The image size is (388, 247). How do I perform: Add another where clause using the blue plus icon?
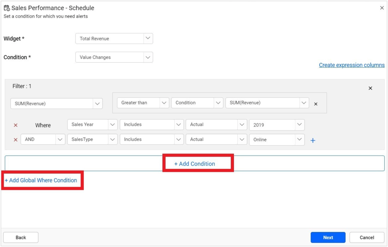pos(313,140)
